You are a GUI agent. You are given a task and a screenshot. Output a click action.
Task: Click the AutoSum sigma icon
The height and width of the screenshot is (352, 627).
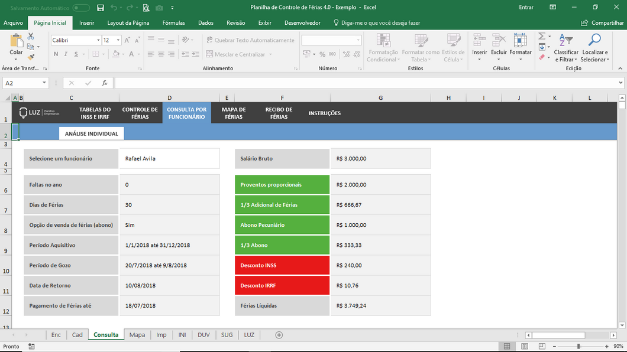(542, 36)
